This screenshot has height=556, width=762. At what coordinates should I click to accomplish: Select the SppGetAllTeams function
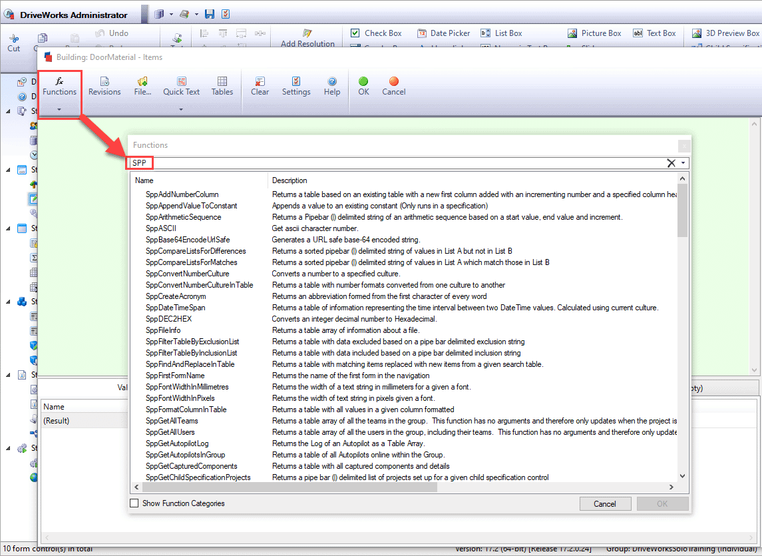click(x=172, y=421)
